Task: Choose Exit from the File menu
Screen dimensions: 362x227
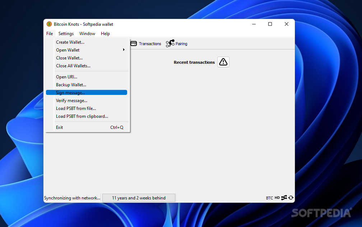Action: (x=87, y=127)
